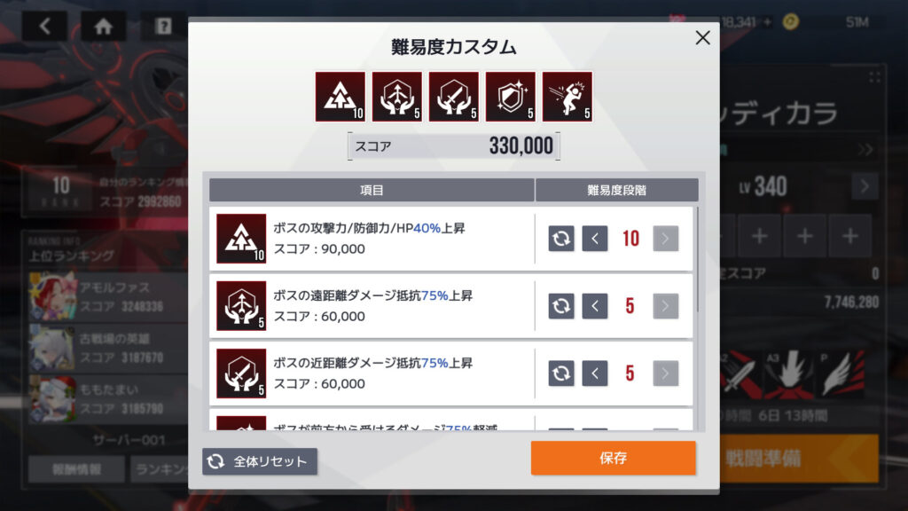Click the sparkling shield modifier icon at top

tap(510, 97)
